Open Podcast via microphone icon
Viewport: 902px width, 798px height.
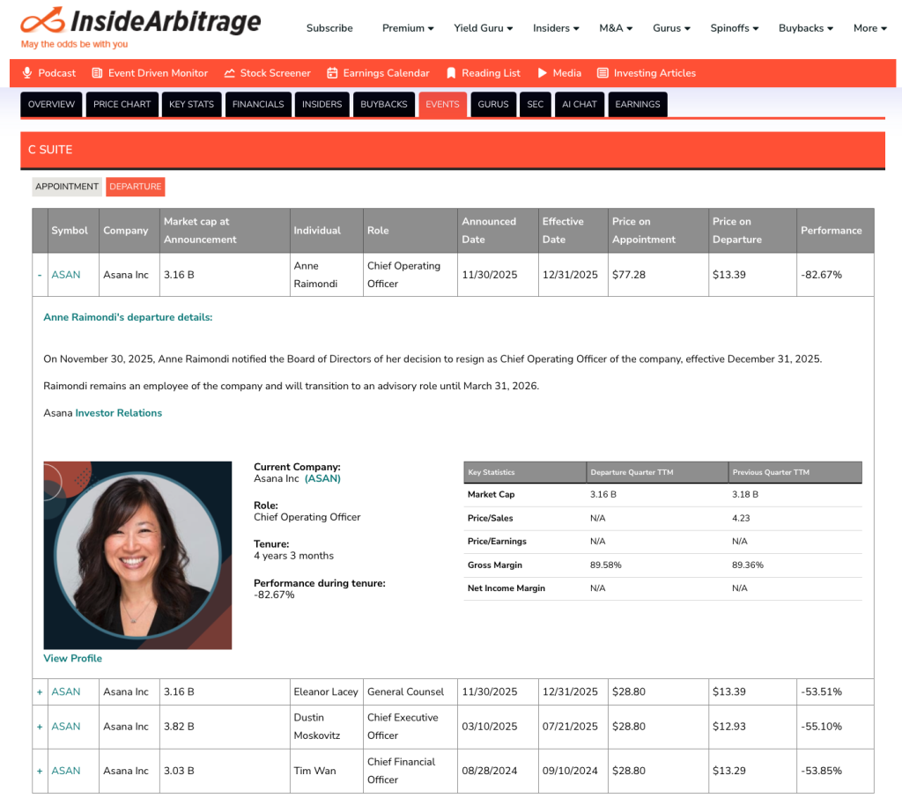coord(27,73)
